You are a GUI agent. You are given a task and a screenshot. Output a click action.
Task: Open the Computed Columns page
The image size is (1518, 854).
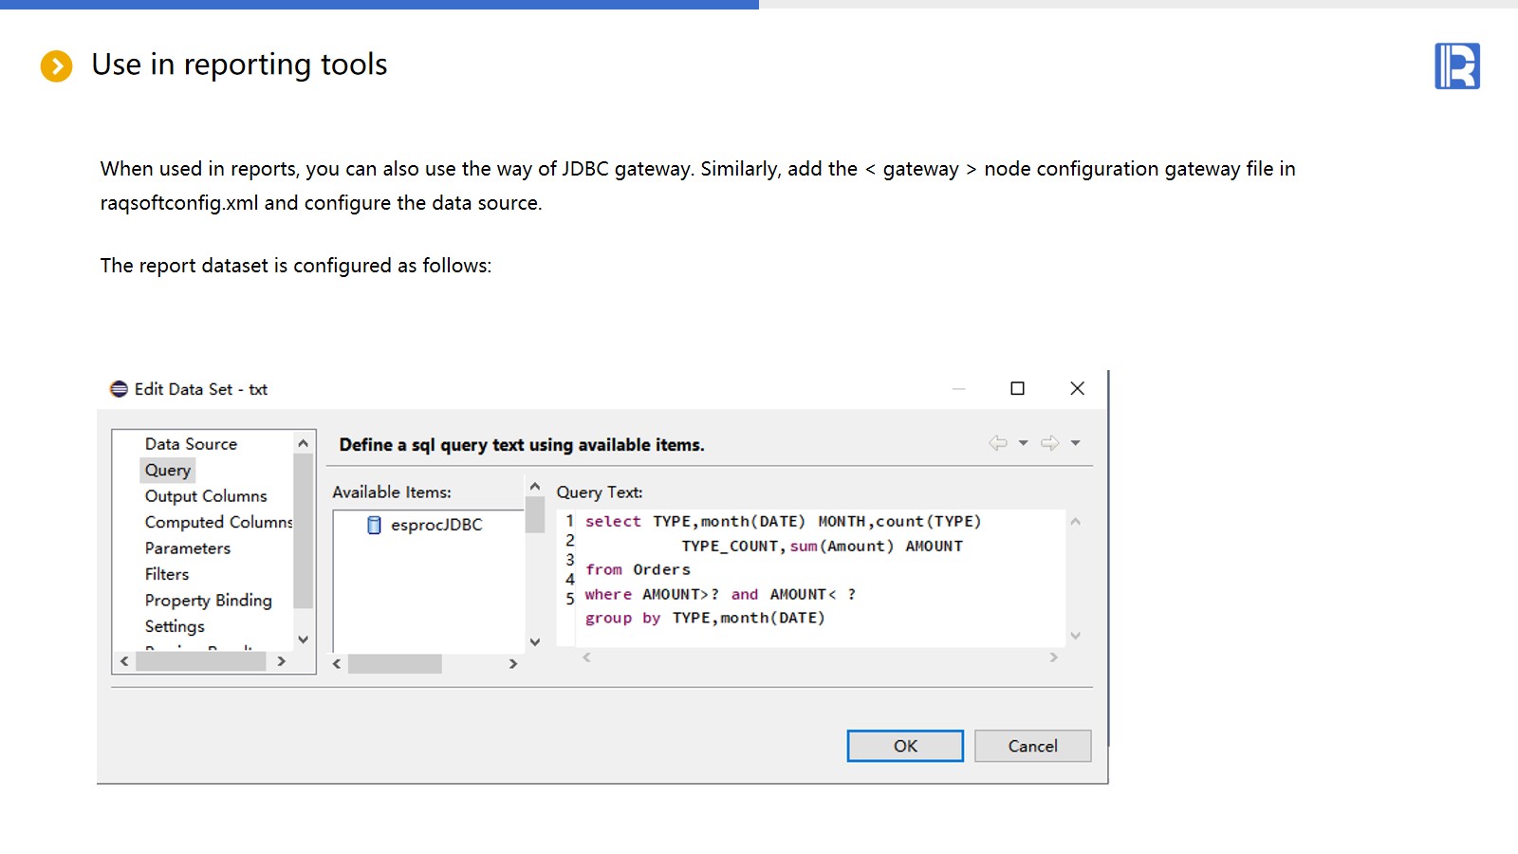click(x=218, y=522)
